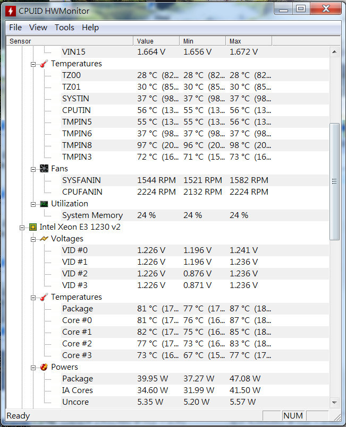
Task: Click the HWMonitor lightning app icon
Action: pos(11,11)
